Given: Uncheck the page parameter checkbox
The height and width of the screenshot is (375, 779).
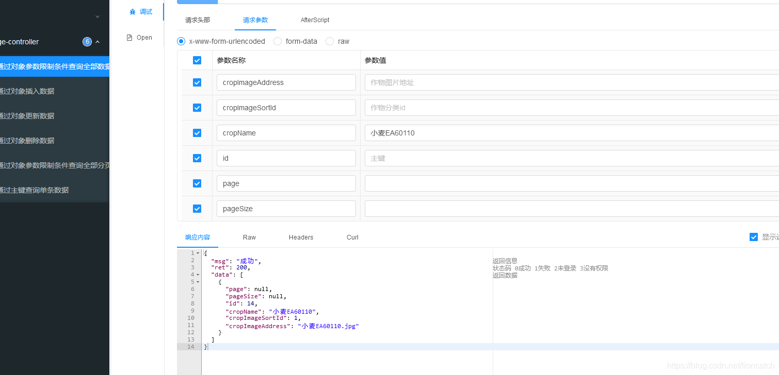Looking at the screenshot, I should click(x=197, y=183).
